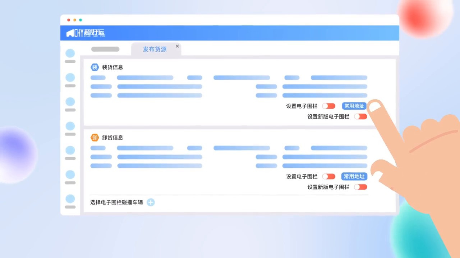Open the third sidebar icon from the top
Screen dimensions: 460x258
[x=70, y=102]
